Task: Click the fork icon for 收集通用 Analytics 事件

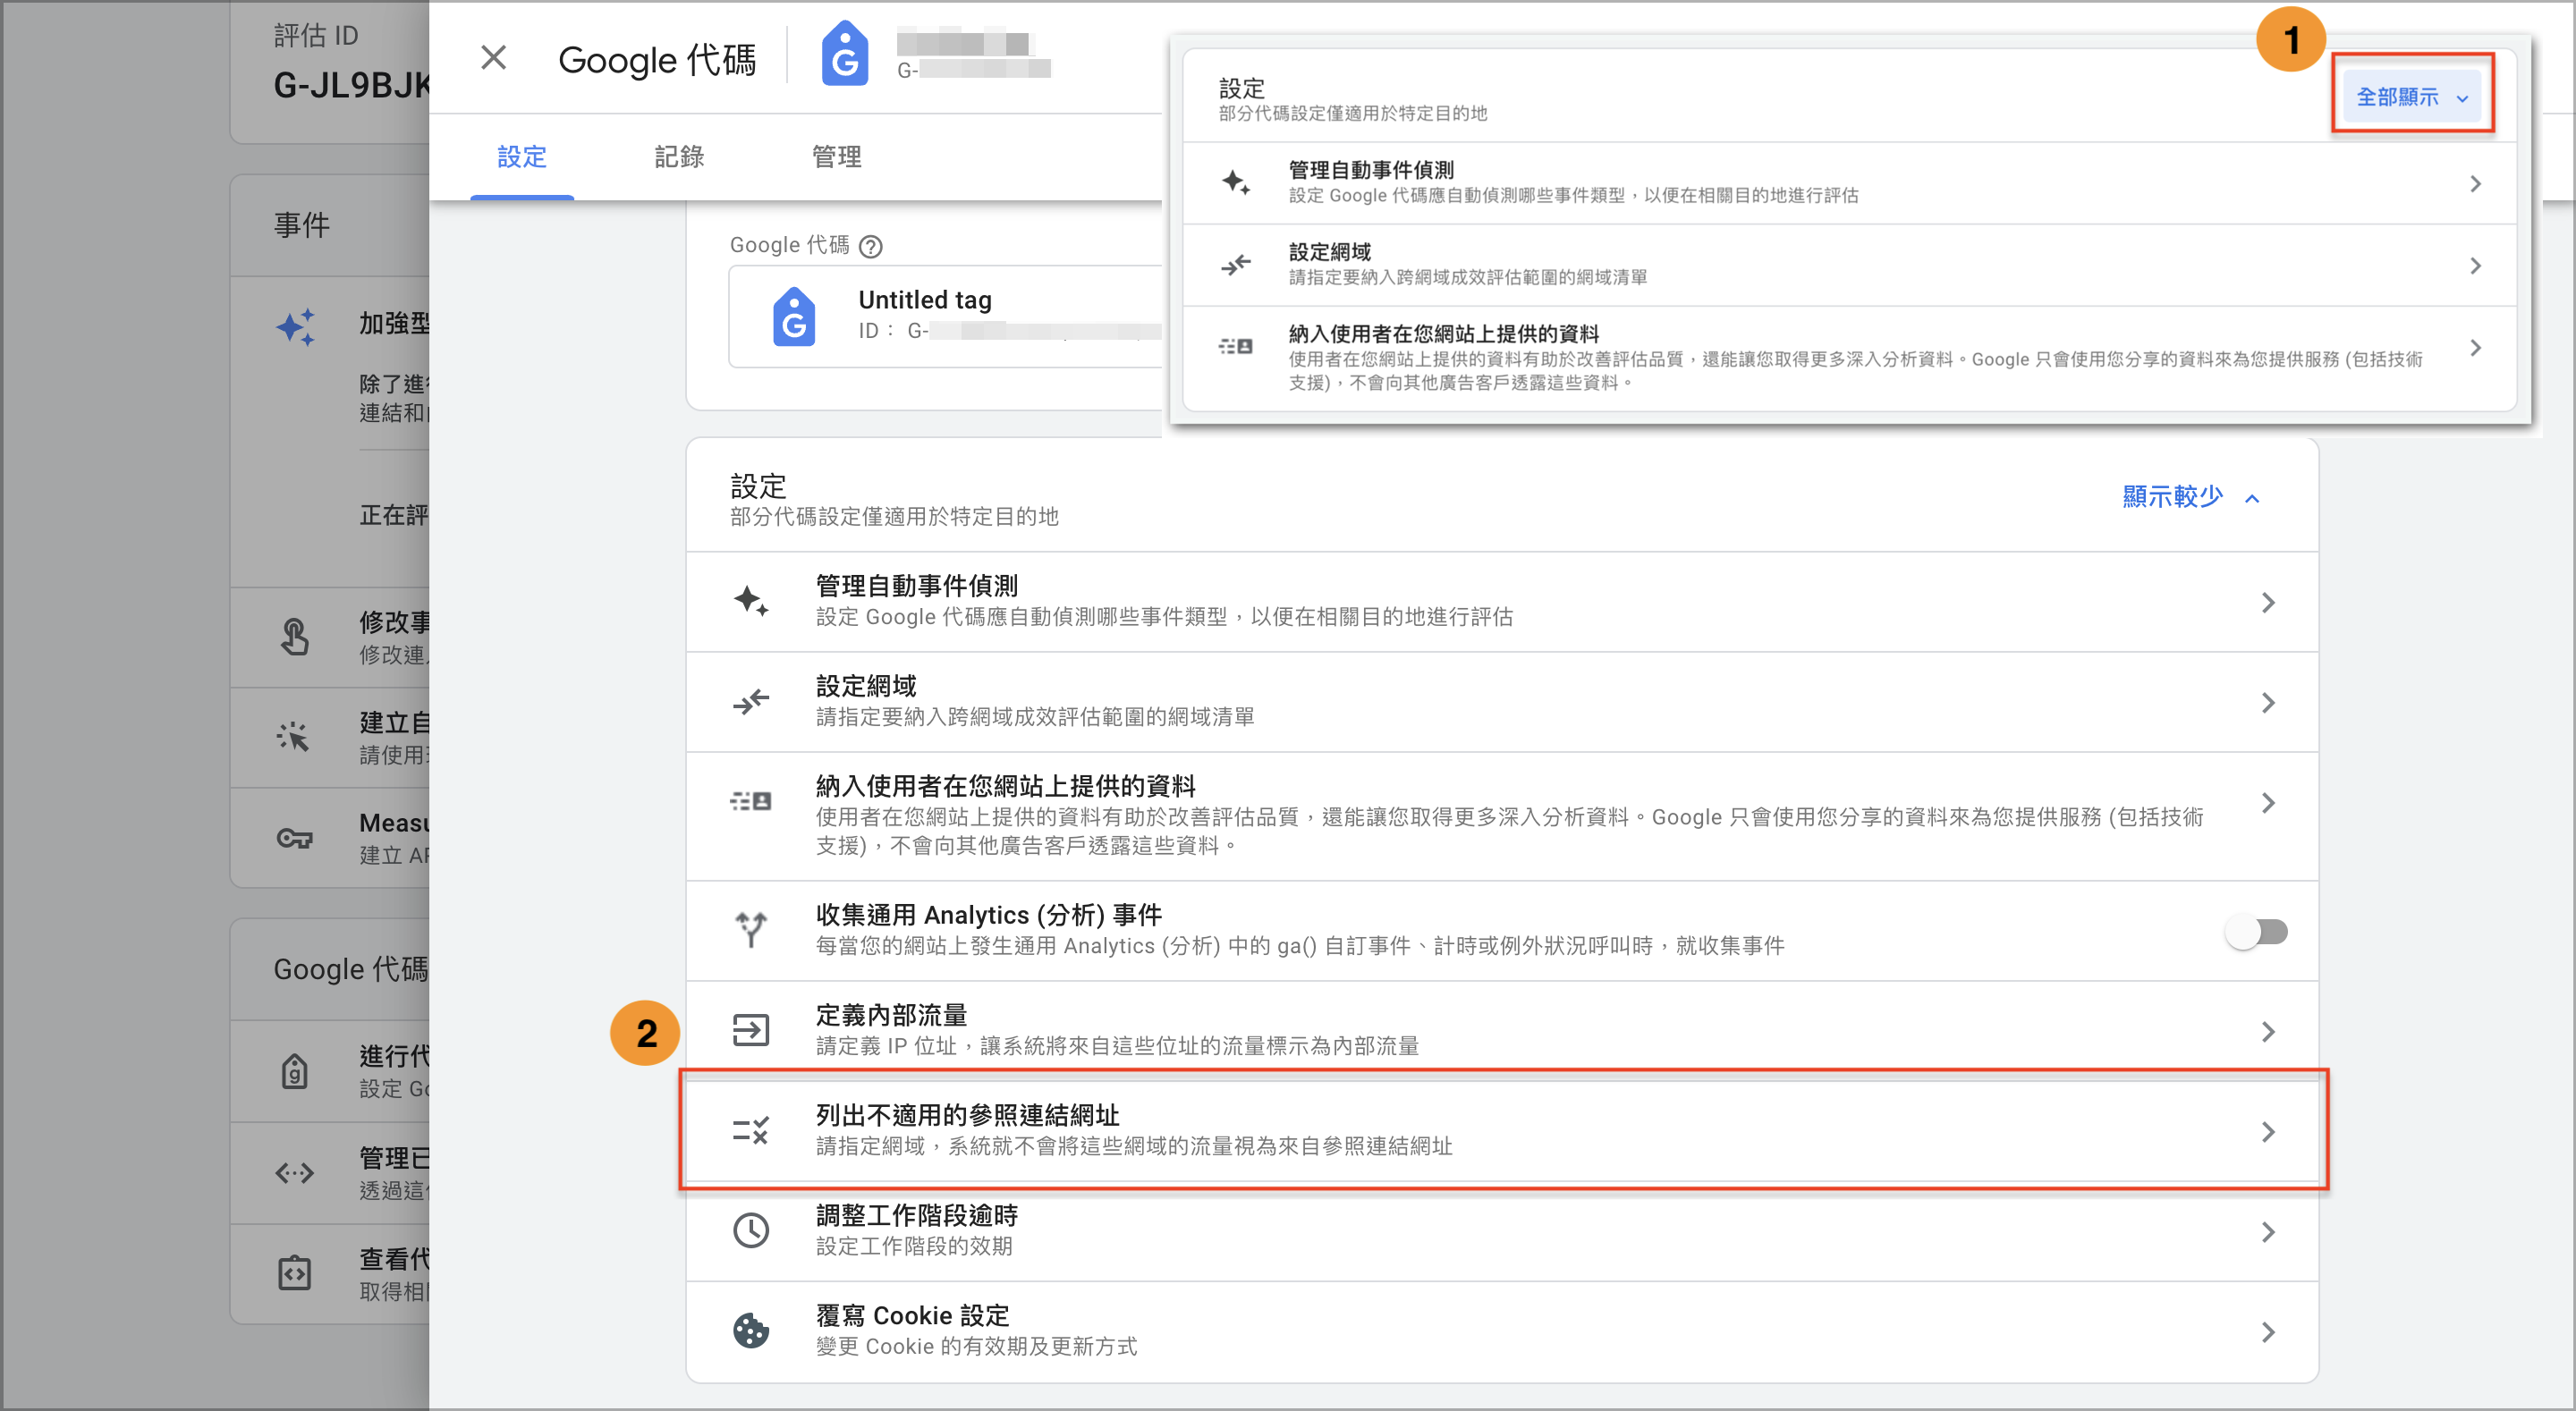Action: tap(751, 929)
